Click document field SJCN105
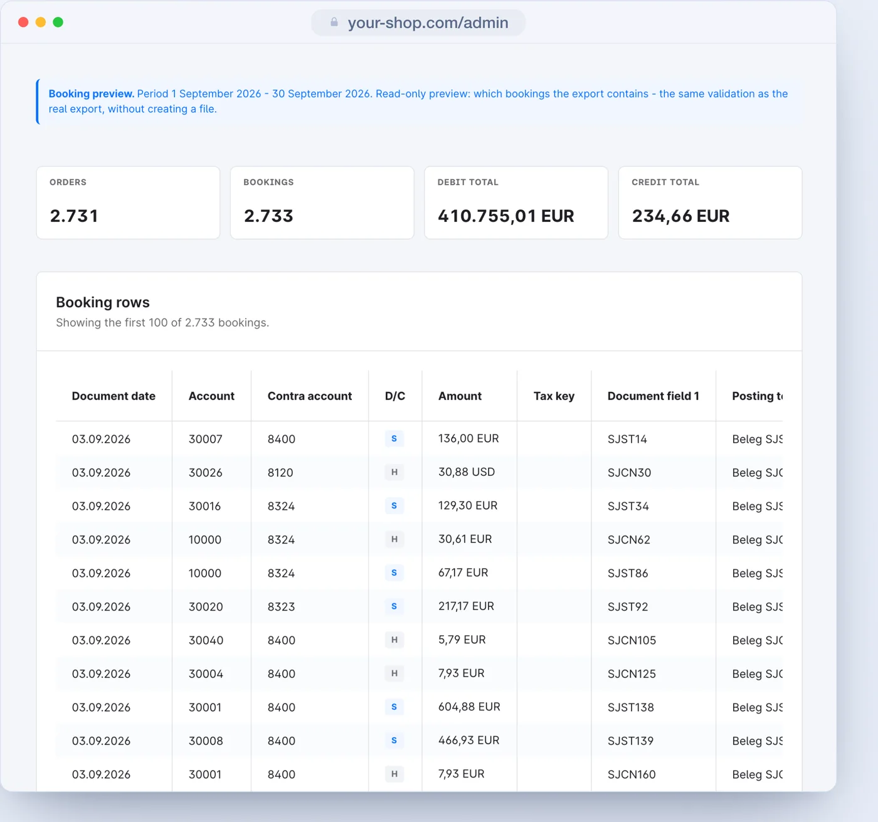 point(632,640)
